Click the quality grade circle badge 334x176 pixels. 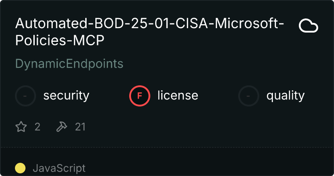click(249, 95)
